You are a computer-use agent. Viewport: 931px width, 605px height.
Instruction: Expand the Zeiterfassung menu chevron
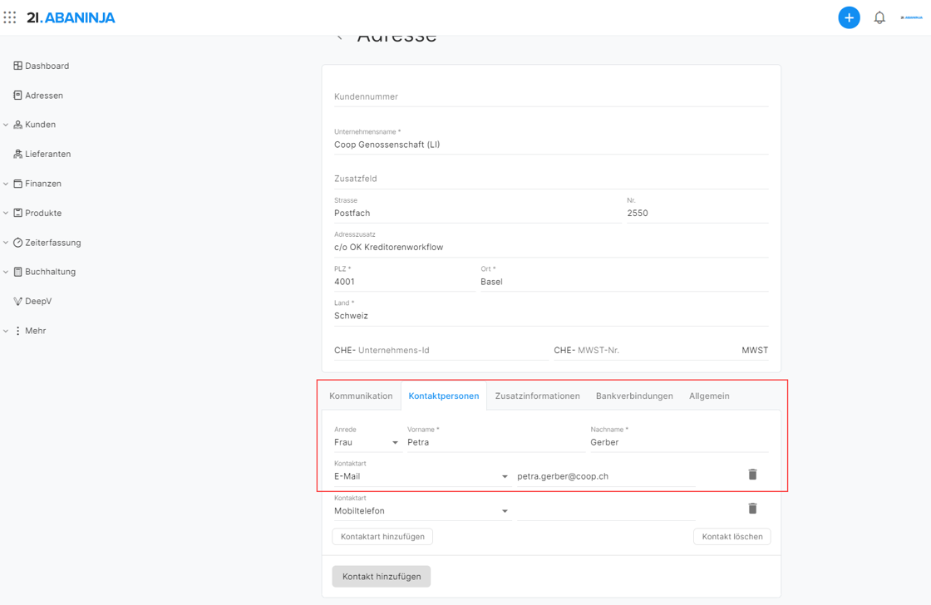[x=6, y=242]
